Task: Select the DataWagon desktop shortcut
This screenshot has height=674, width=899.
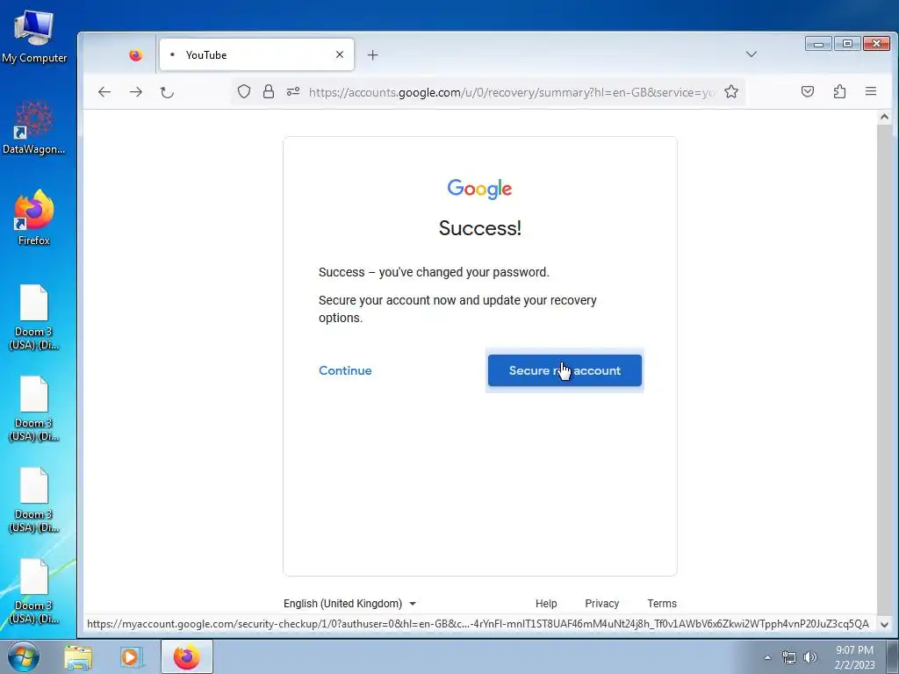Action: (34, 128)
